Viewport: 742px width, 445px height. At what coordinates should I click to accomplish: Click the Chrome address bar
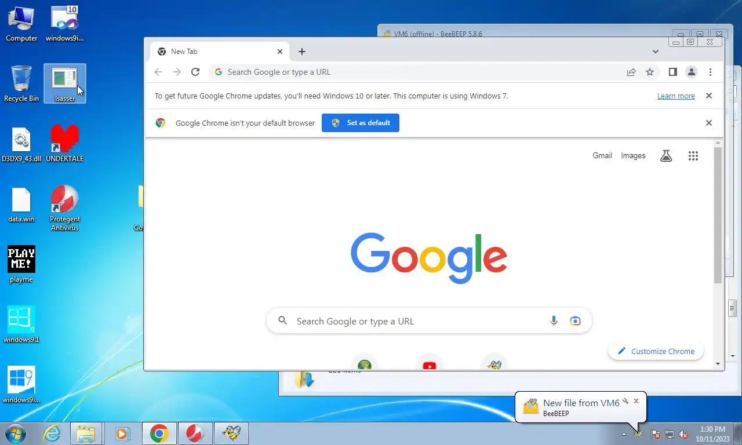pyautogui.click(x=414, y=72)
